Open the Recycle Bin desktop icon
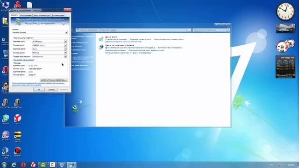This screenshot has height=168, width=299. tap(5, 54)
